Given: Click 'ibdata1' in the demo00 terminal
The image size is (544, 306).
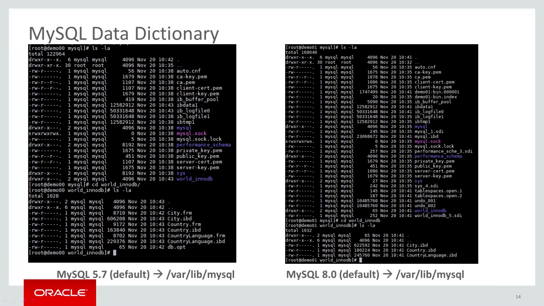Looking at the screenshot, I should 187,105.
